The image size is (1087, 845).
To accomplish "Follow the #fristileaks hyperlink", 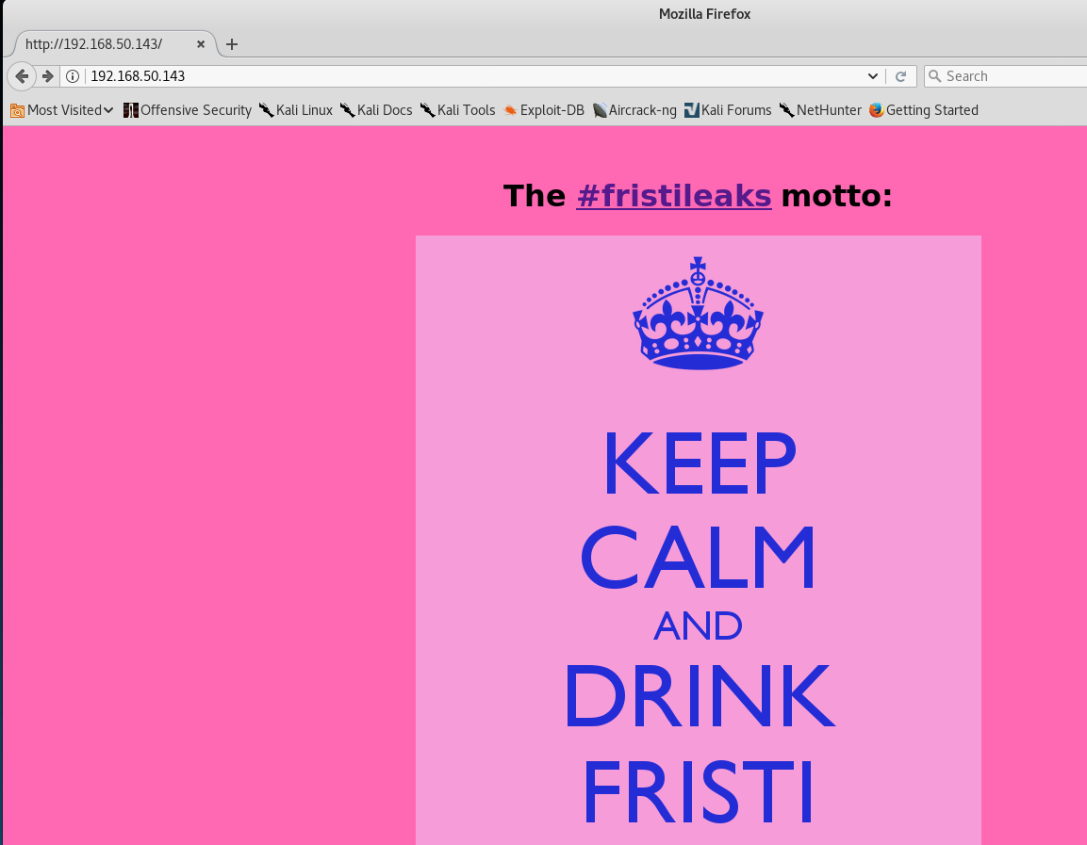I will coord(674,196).
